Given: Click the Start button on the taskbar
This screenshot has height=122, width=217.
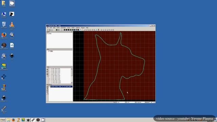Looking at the screenshot, I should point(3,120).
